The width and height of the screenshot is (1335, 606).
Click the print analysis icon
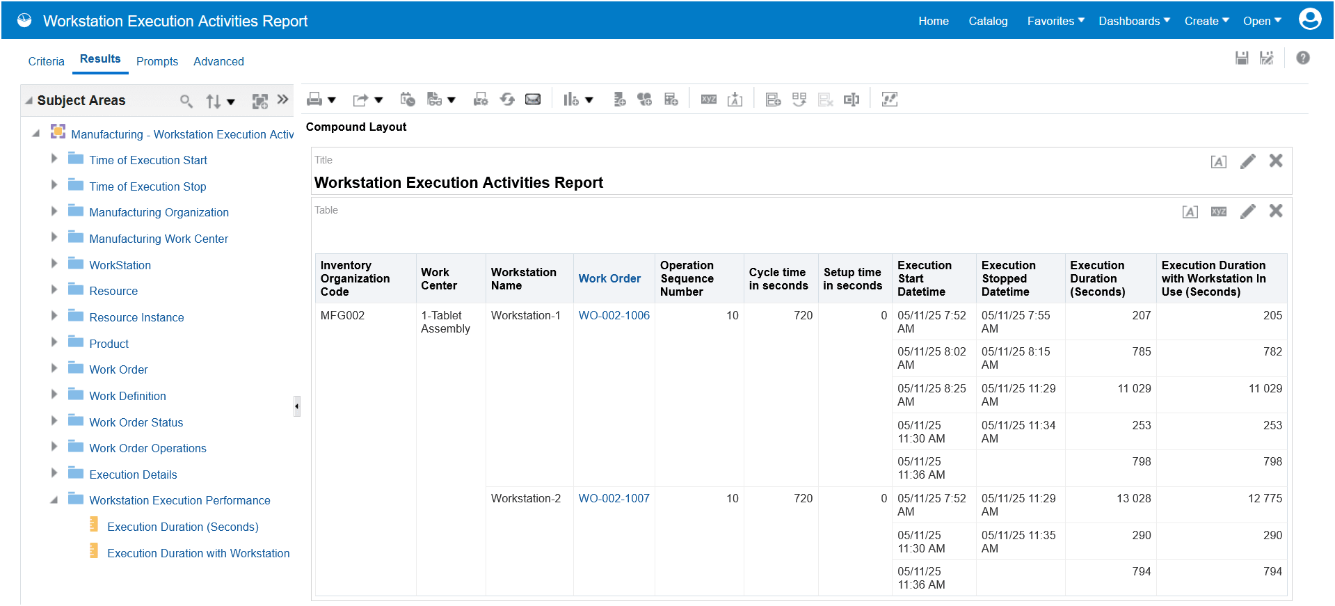coord(314,99)
